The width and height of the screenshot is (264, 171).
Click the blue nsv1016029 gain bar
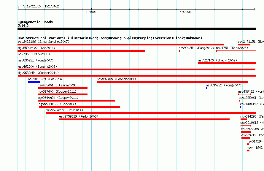pyautogui.click(x=34, y=82)
